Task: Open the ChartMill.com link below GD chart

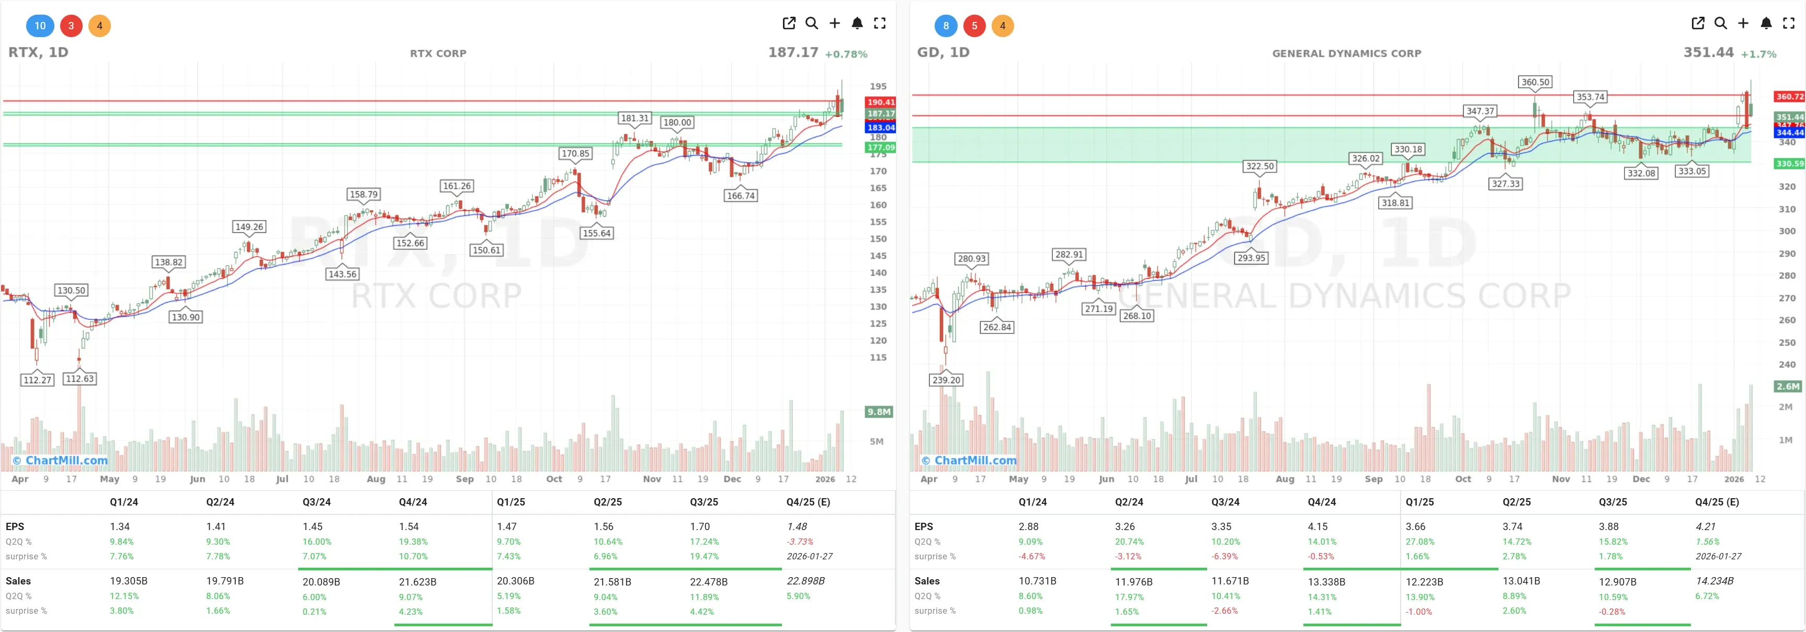Action: click(x=970, y=459)
